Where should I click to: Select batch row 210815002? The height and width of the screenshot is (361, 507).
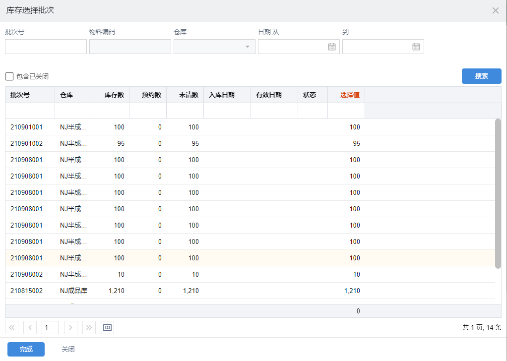(x=250, y=291)
